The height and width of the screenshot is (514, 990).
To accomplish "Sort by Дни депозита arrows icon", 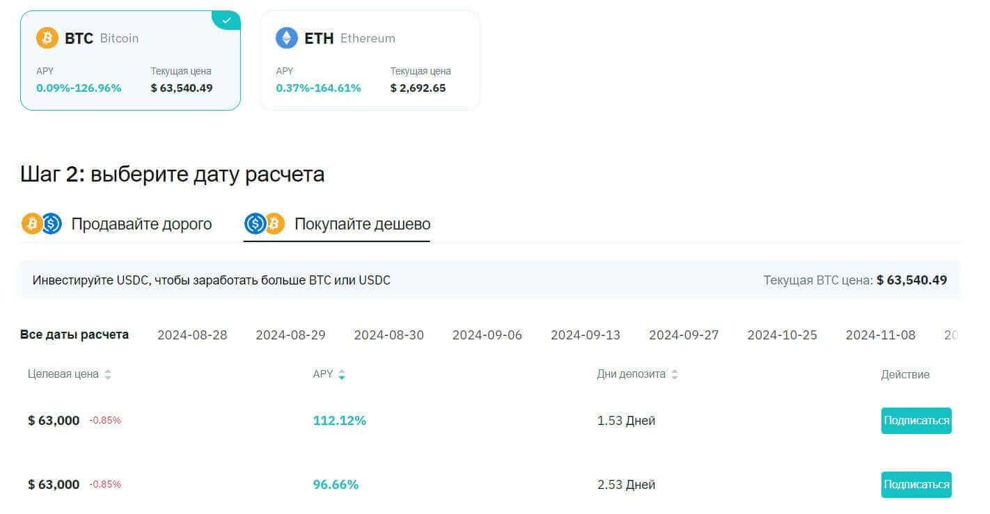I will pos(675,375).
